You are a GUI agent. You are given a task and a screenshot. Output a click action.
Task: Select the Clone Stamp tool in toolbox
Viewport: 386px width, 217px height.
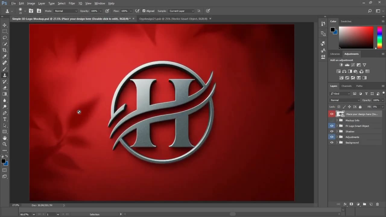(5, 75)
